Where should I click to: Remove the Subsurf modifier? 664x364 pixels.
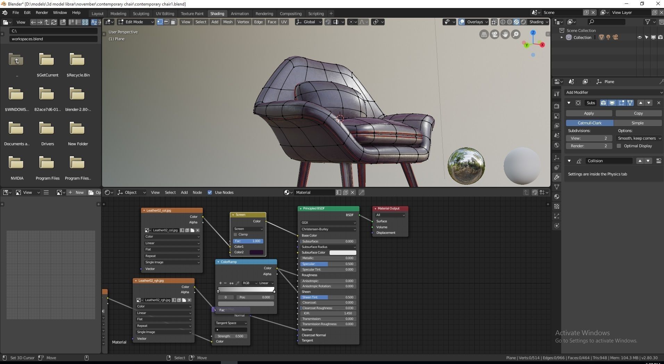[658, 103]
